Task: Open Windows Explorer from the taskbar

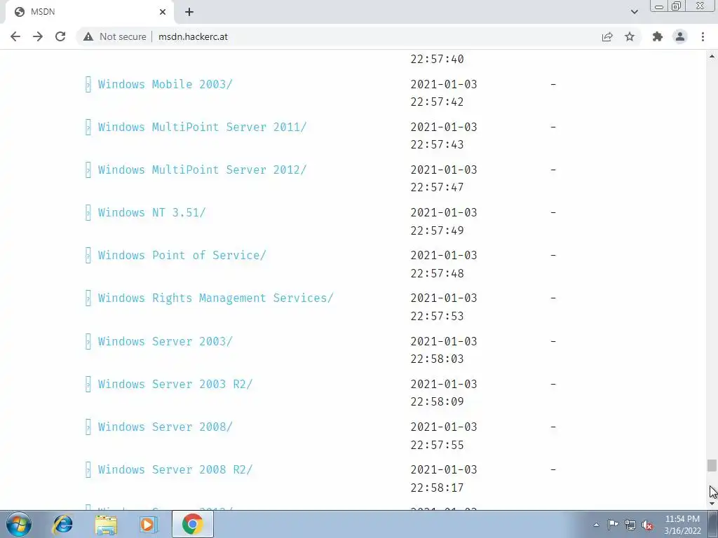Action: coord(106,524)
